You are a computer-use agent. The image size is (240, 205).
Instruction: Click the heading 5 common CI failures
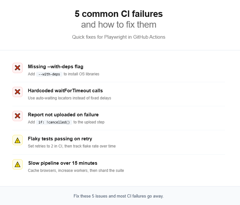[x=119, y=14]
